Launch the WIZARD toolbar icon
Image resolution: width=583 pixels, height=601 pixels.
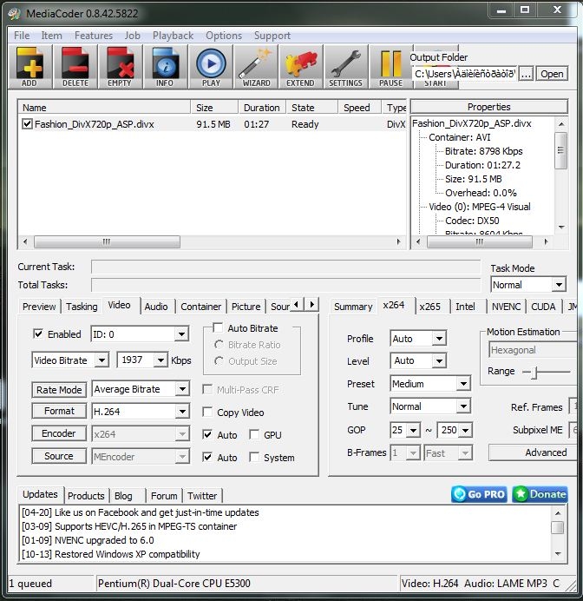coord(256,67)
